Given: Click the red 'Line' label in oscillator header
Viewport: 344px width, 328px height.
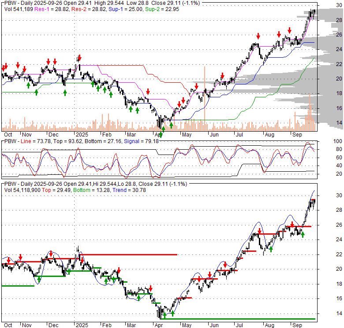Looking at the screenshot, I should coord(26,141).
